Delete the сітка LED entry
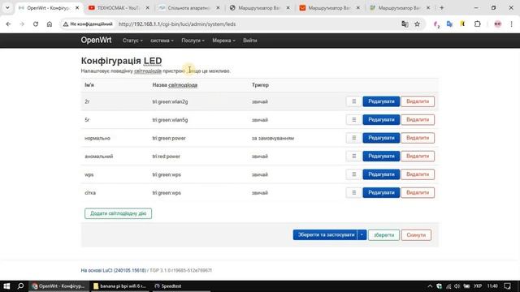520x292 pixels. pyautogui.click(x=418, y=192)
